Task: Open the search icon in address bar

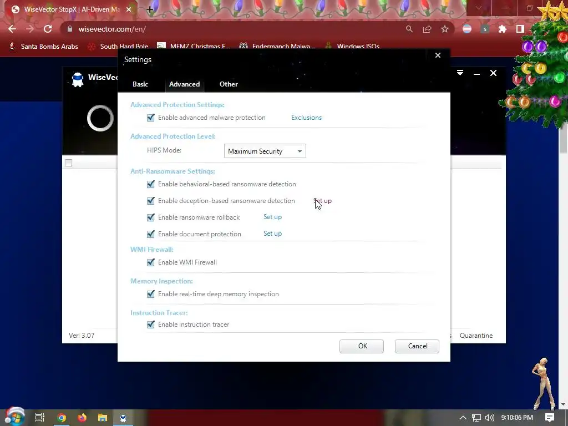Action: pos(409,29)
